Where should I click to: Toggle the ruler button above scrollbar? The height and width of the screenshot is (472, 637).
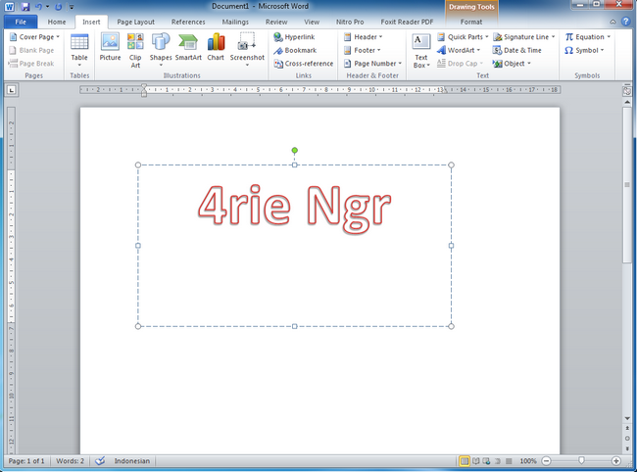point(627,91)
